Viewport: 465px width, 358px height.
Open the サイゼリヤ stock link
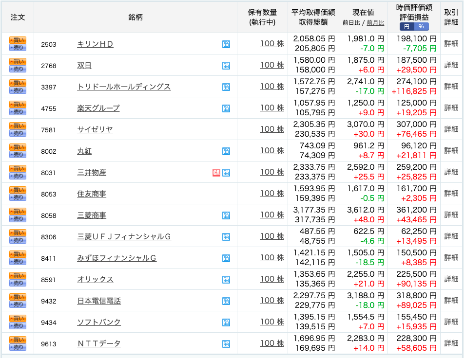95,129
